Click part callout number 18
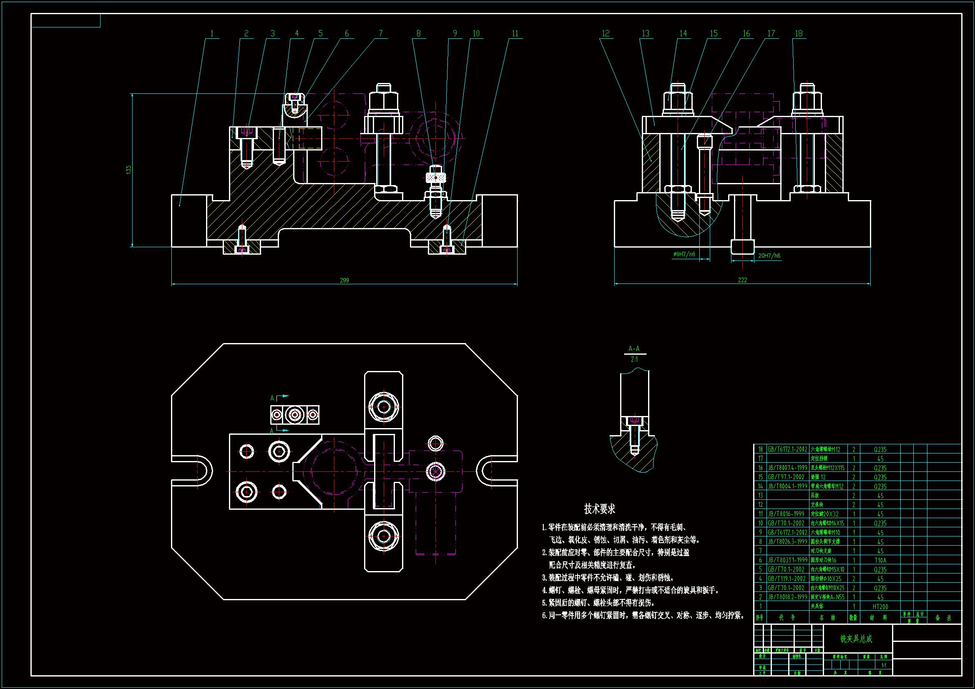This screenshot has width=975, height=689. pos(799,33)
